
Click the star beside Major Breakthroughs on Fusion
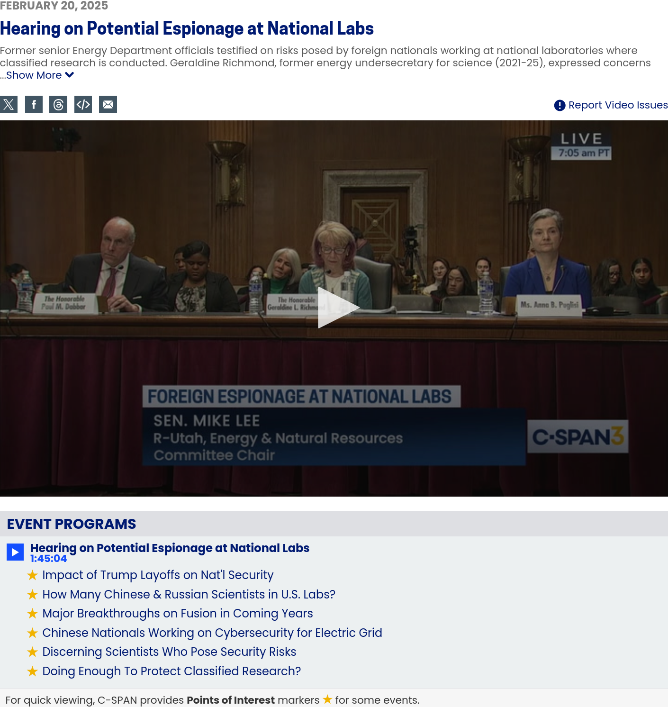pyautogui.click(x=32, y=614)
